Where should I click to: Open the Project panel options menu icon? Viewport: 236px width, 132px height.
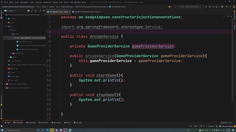point(40,11)
